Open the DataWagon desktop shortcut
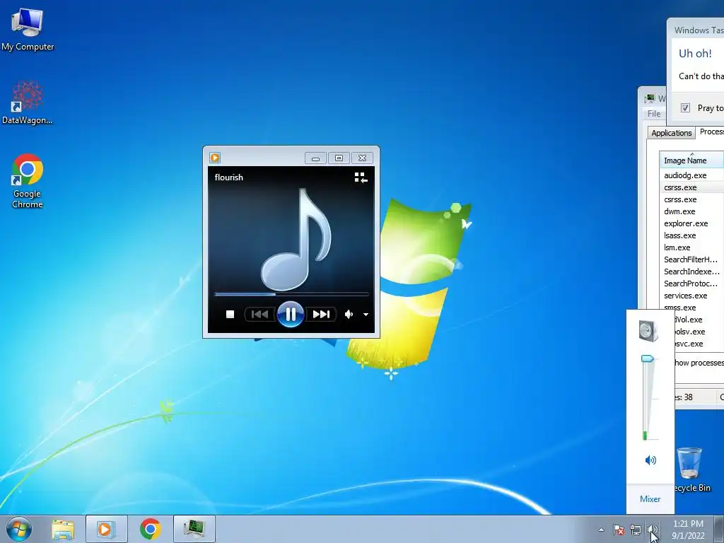Viewport: 724px width, 543px height. pos(28,103)
